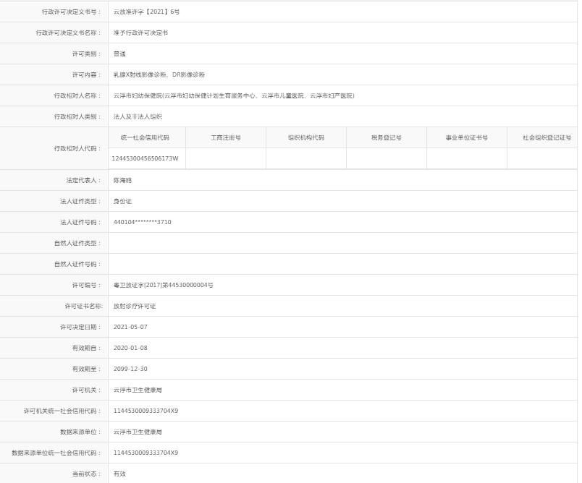This screenshot has height=483, width=582.
Task: Select the 事业单位证书号 column header
Action: (x=467, y=136)
